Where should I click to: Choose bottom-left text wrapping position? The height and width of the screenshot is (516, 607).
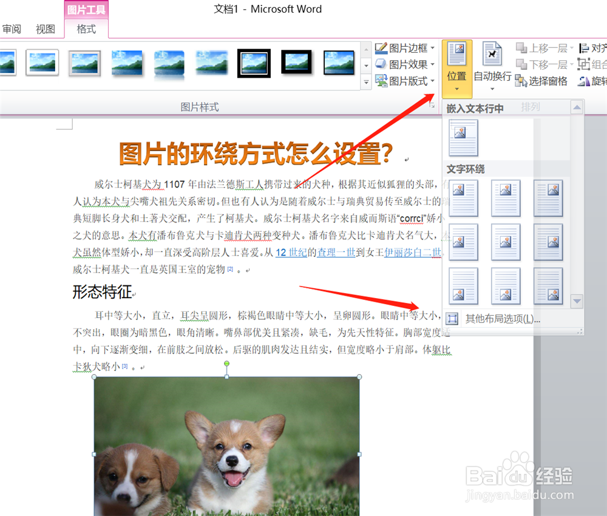point(463,286)
